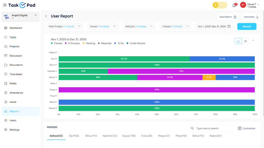Open the notifications bell
The width and height of the screenshot is (264, 148).
(234, 5)
